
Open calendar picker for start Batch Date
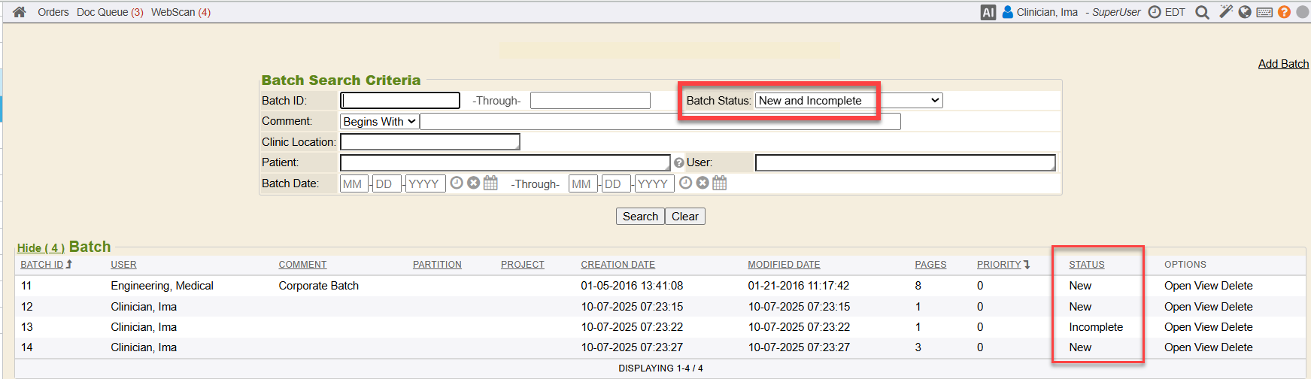click(x=490, y=183)
